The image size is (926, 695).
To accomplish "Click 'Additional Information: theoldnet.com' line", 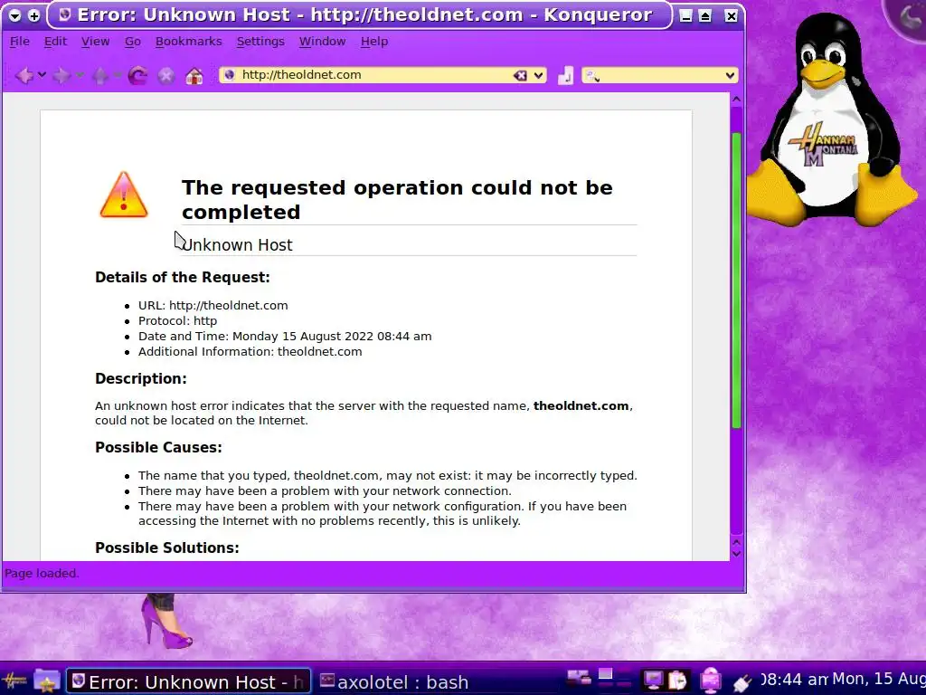I will click(250, 352).
